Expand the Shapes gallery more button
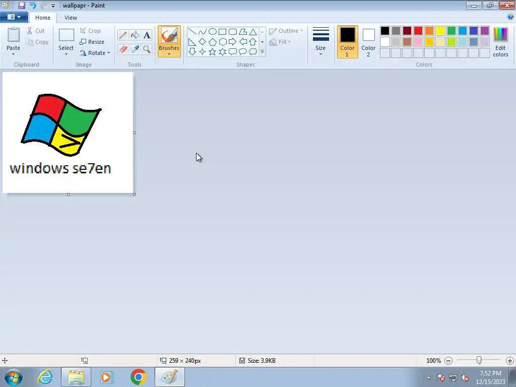The image size is (516, 387). pyautogui.click(x=262, y=52)
